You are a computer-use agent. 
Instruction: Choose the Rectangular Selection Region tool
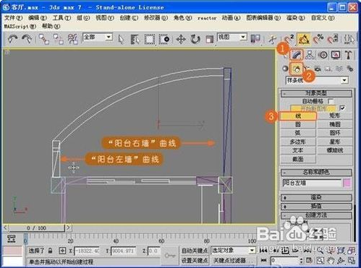150,39
